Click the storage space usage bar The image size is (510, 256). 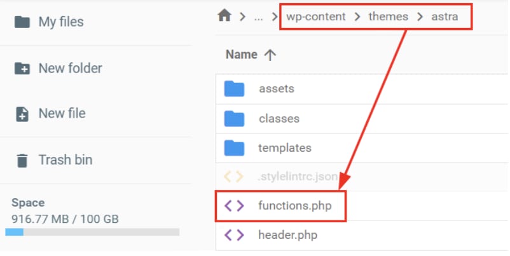(x=92, y=232)
